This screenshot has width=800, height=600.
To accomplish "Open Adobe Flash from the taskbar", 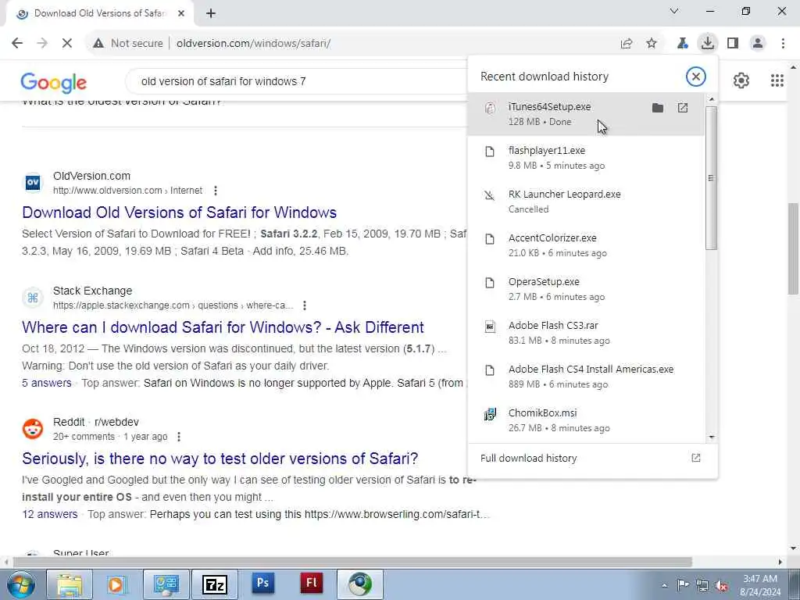I will click(311, 584).
